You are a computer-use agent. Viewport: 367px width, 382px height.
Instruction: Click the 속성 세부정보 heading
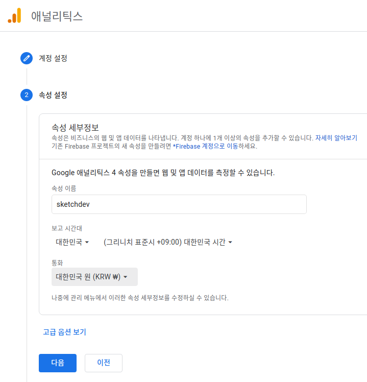point(75,128)
